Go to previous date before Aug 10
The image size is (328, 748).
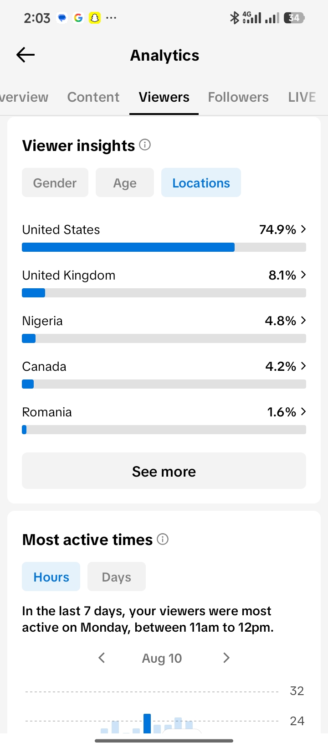point(102,658)
